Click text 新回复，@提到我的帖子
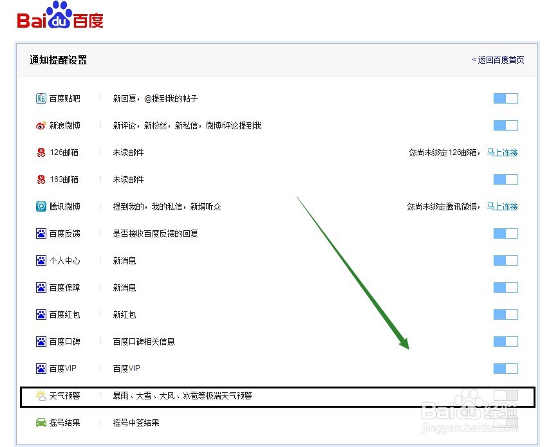549x447 pixels. pyautogui.click(x=155, y=98)
